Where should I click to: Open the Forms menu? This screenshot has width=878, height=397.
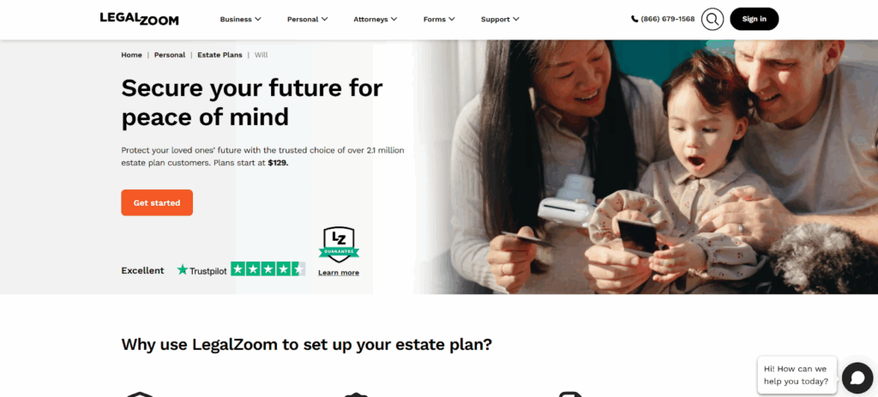coord(439,19)
